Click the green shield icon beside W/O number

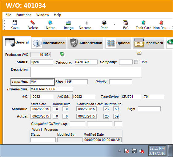62,54
